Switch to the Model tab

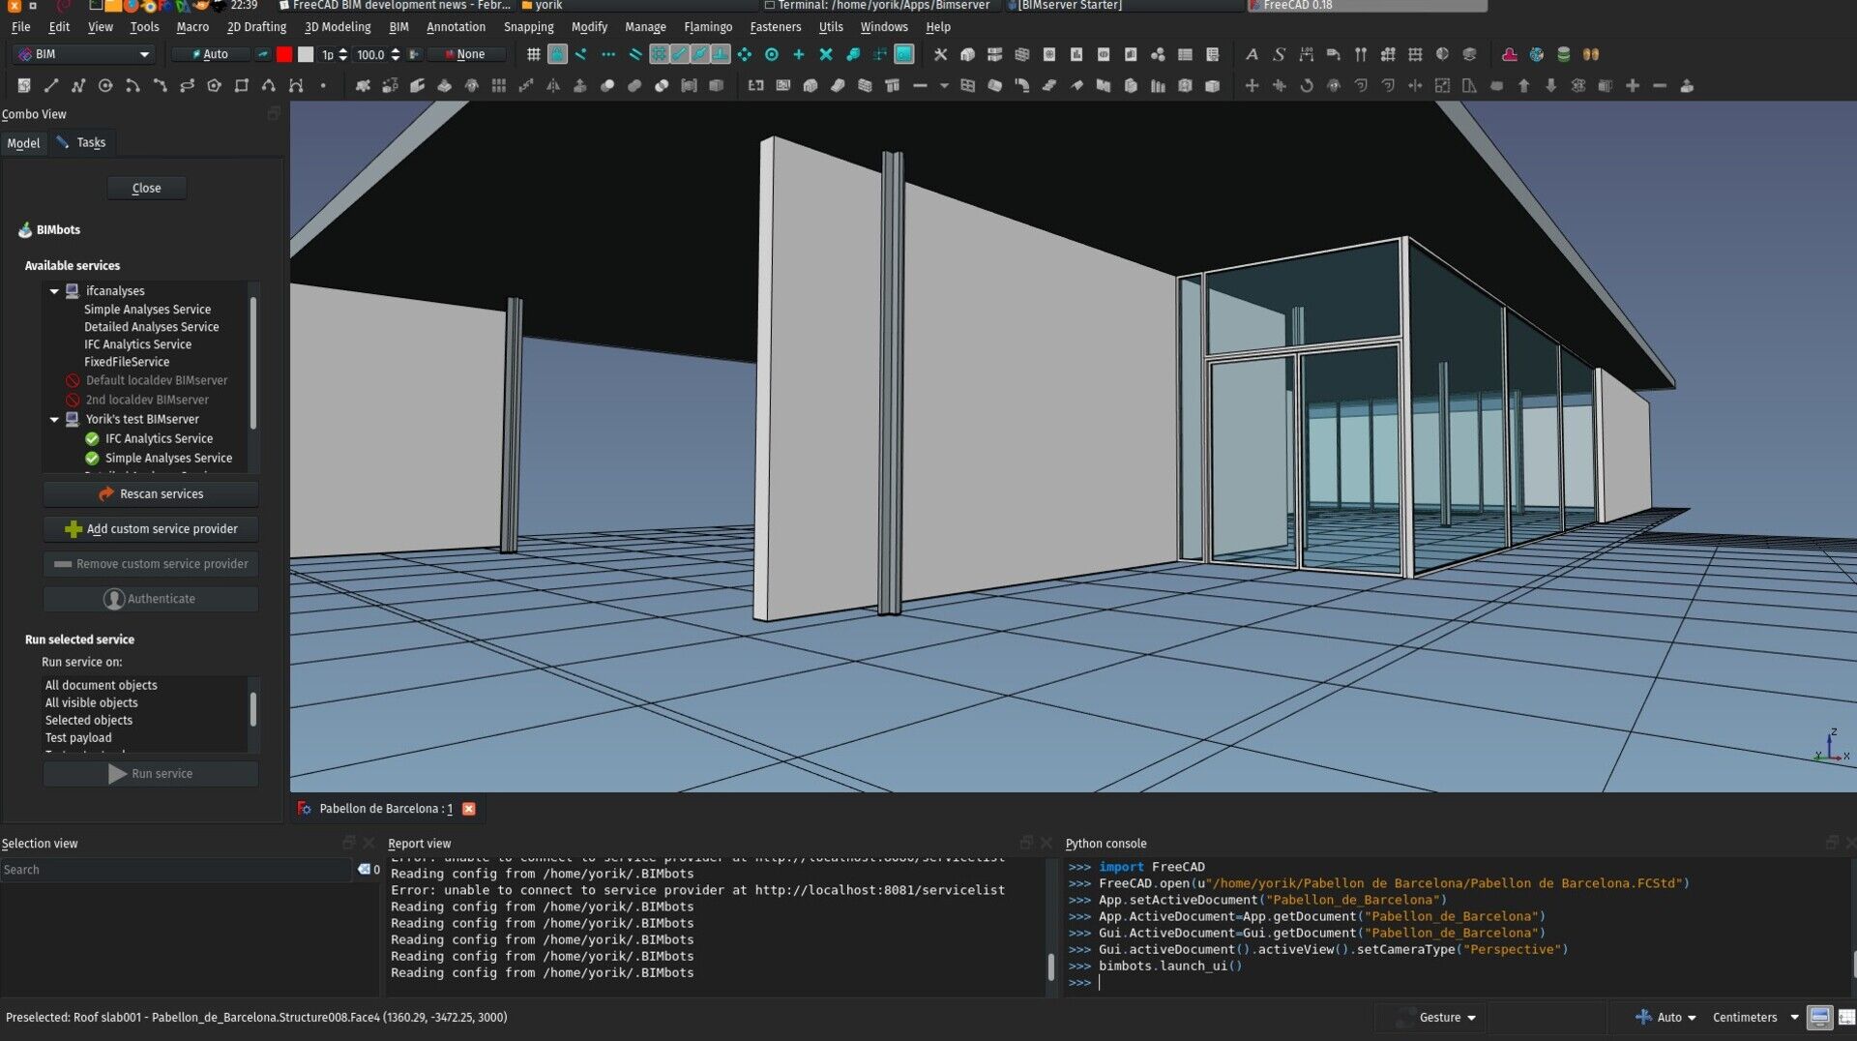[23, 143]
